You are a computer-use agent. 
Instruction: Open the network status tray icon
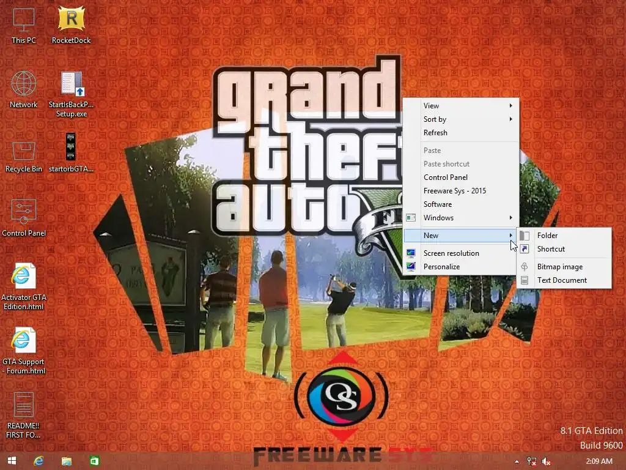click(x=531, y=461)
